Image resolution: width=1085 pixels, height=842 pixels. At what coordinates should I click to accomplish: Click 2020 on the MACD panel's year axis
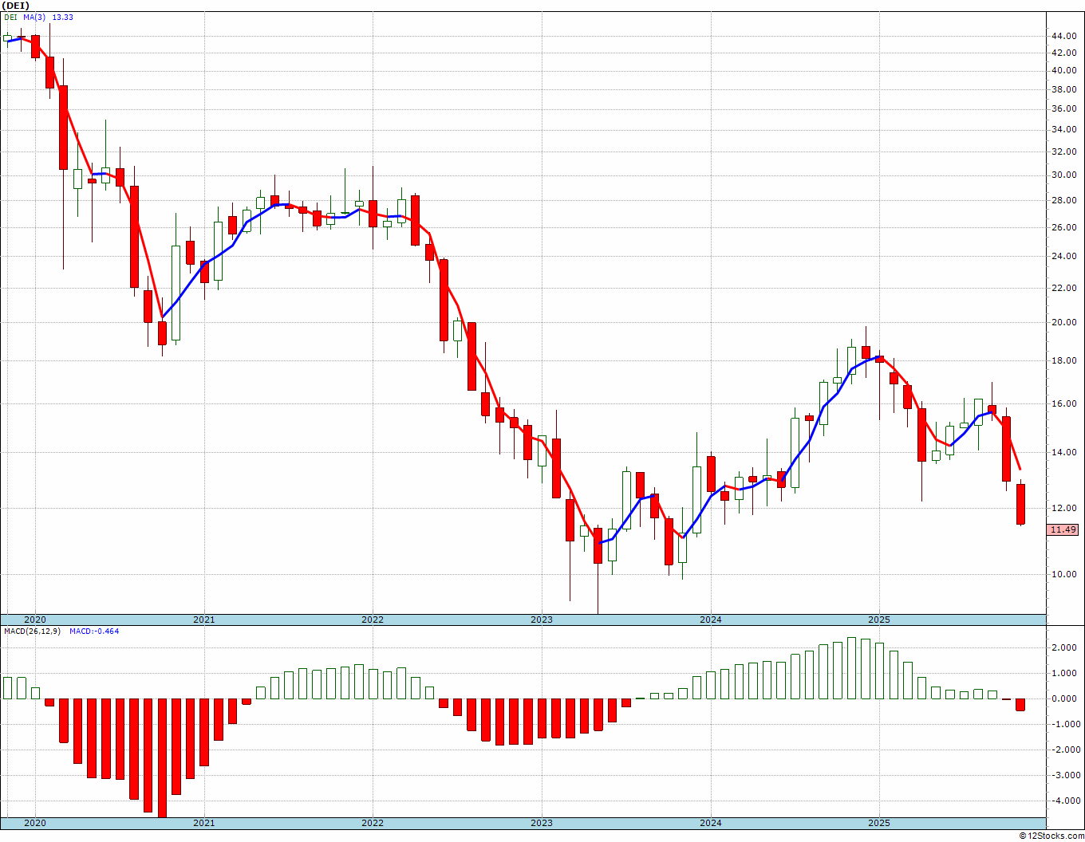tap(35, 823)
